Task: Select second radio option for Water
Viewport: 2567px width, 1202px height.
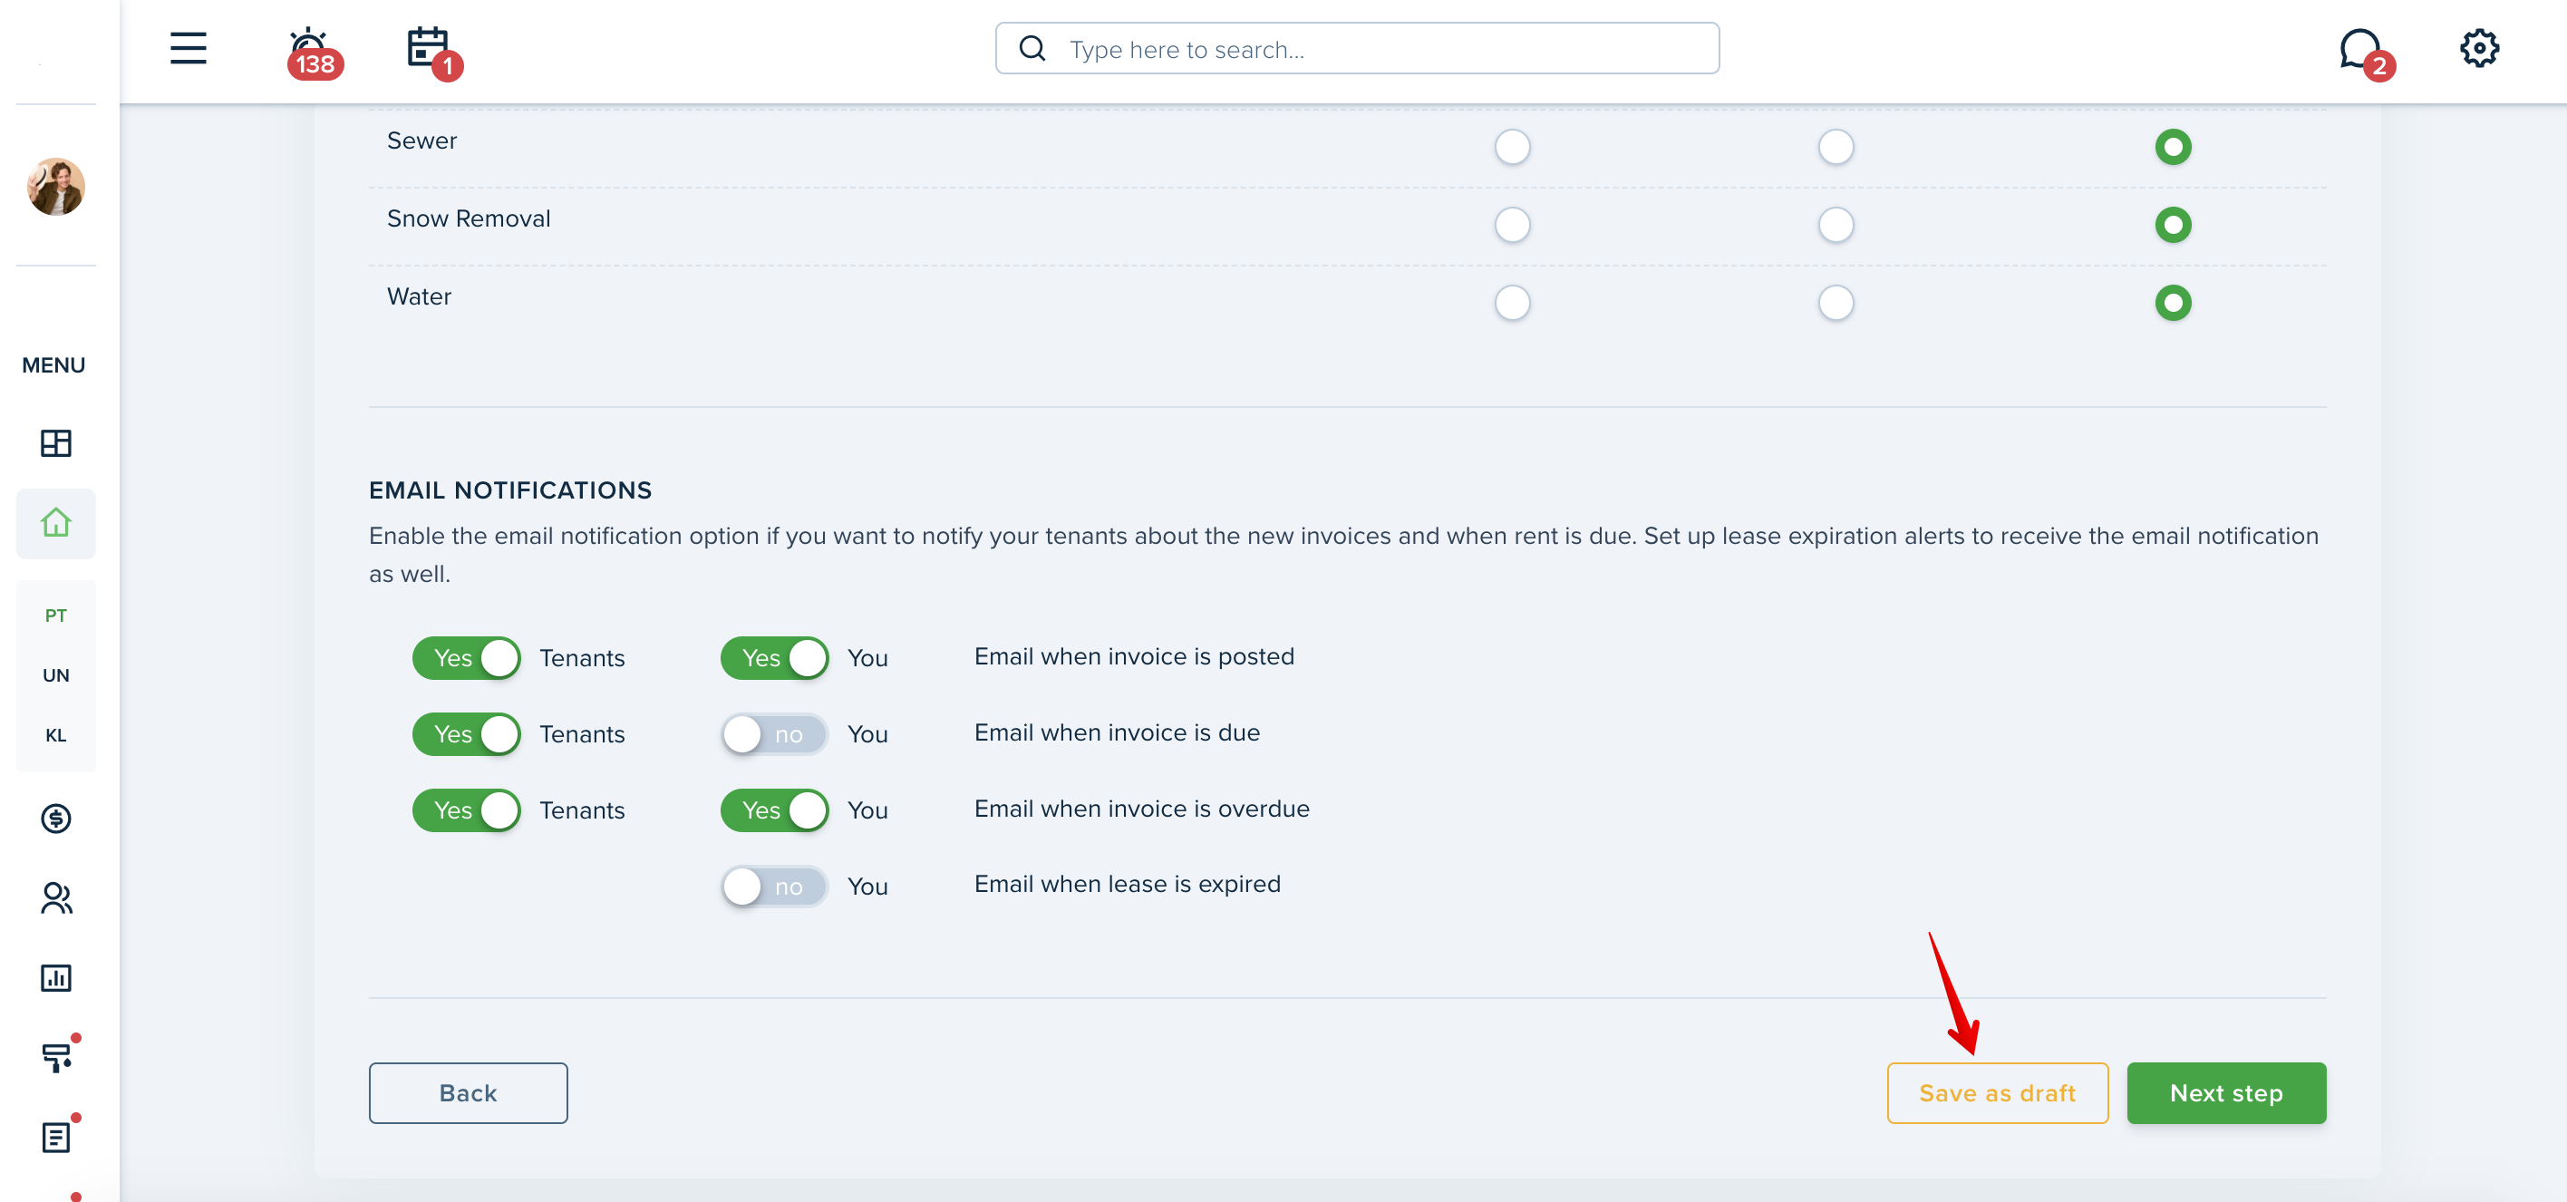Action: tap(1836, 302)
